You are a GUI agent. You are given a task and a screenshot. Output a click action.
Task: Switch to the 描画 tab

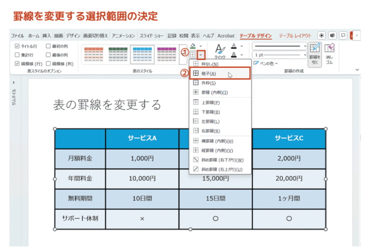pos(58,36)
